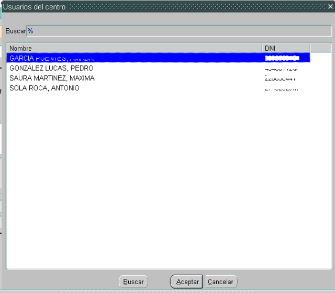Click the Usuarios del centro title bar
Image resolution: width=335 pixels, height=293 pixels.
point(157,7)
